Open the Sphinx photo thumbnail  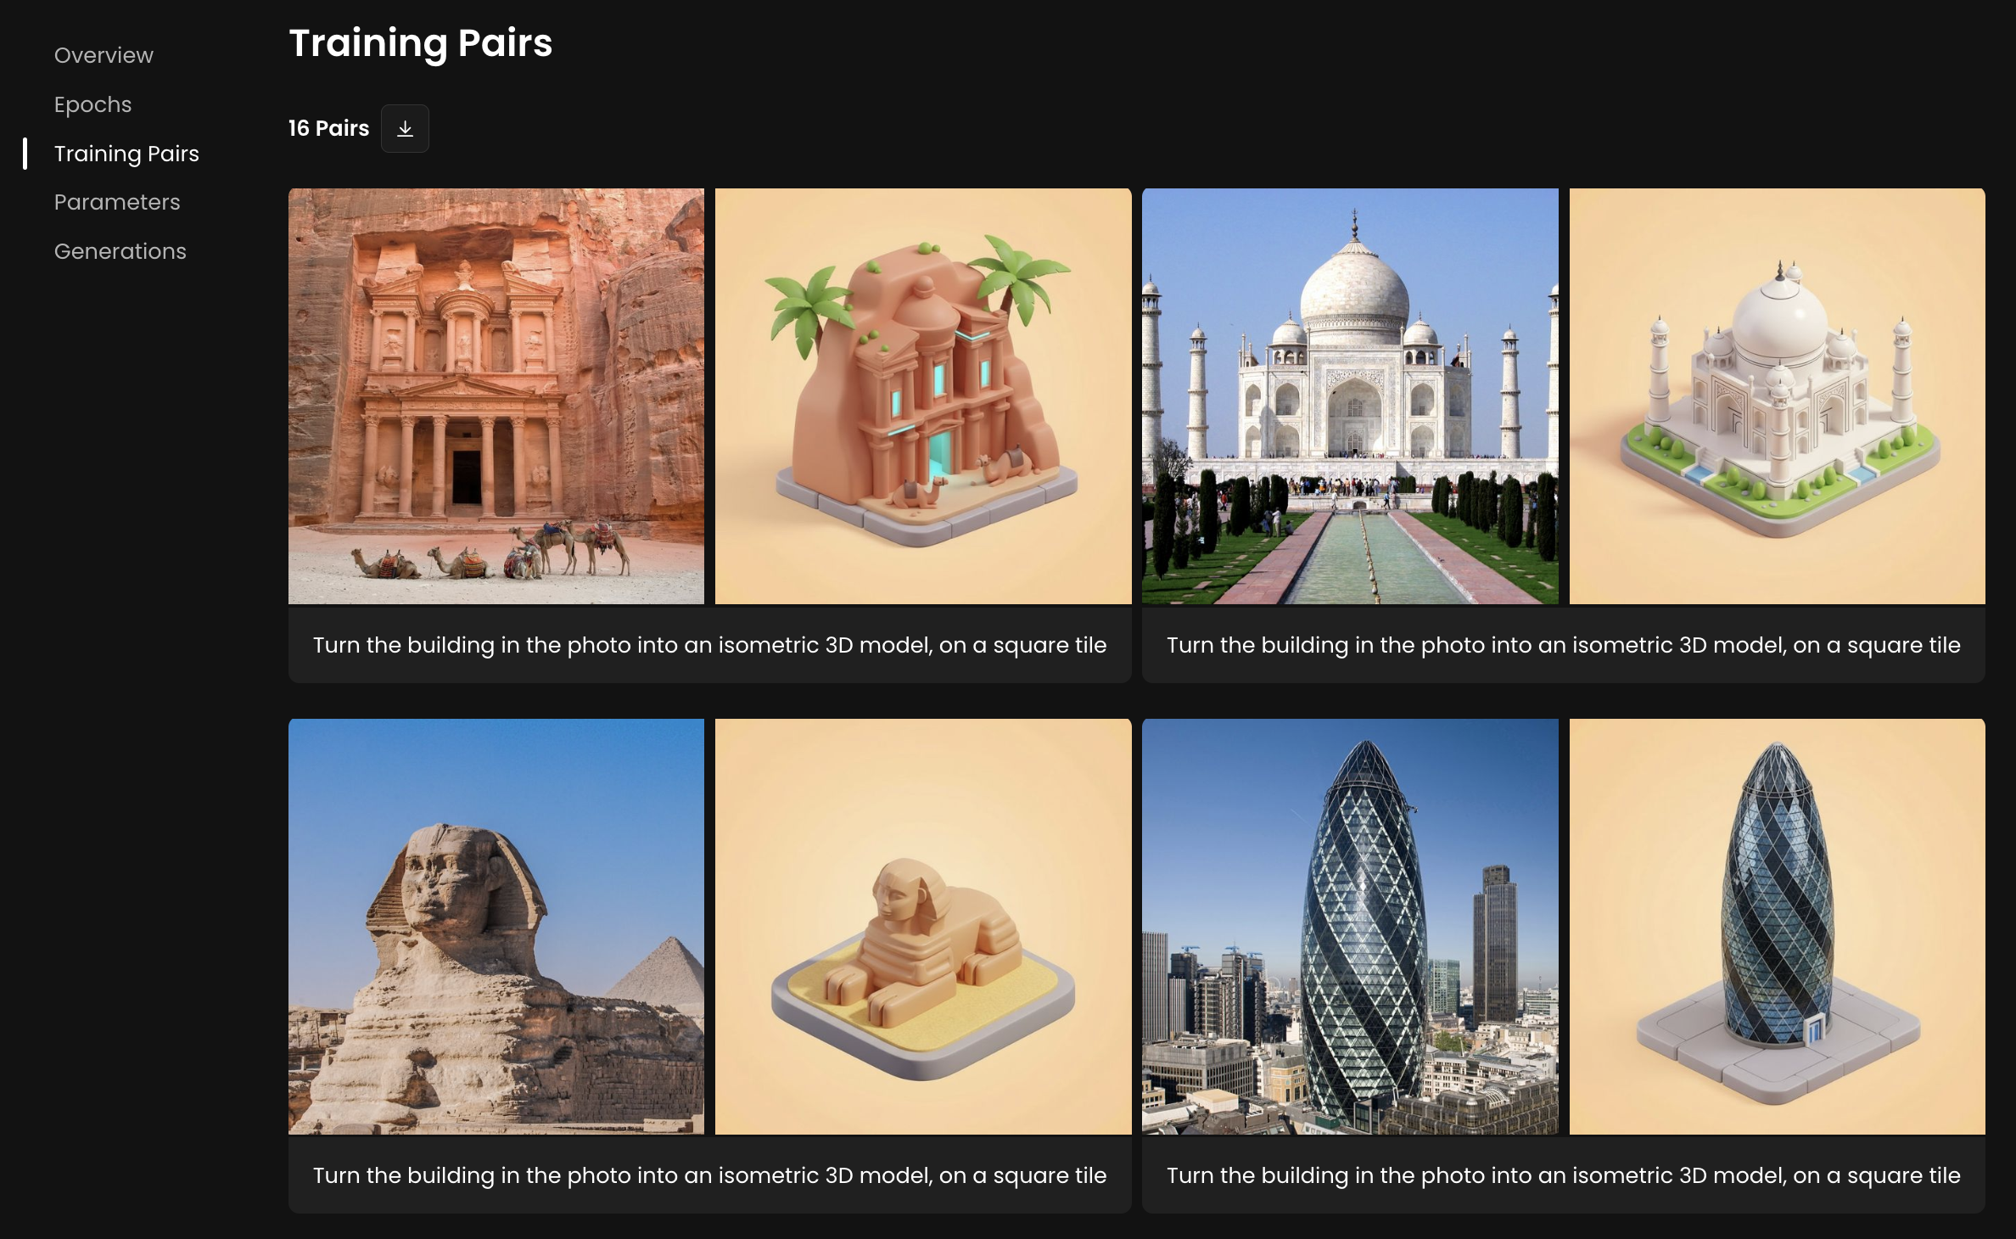pos(496,927)
